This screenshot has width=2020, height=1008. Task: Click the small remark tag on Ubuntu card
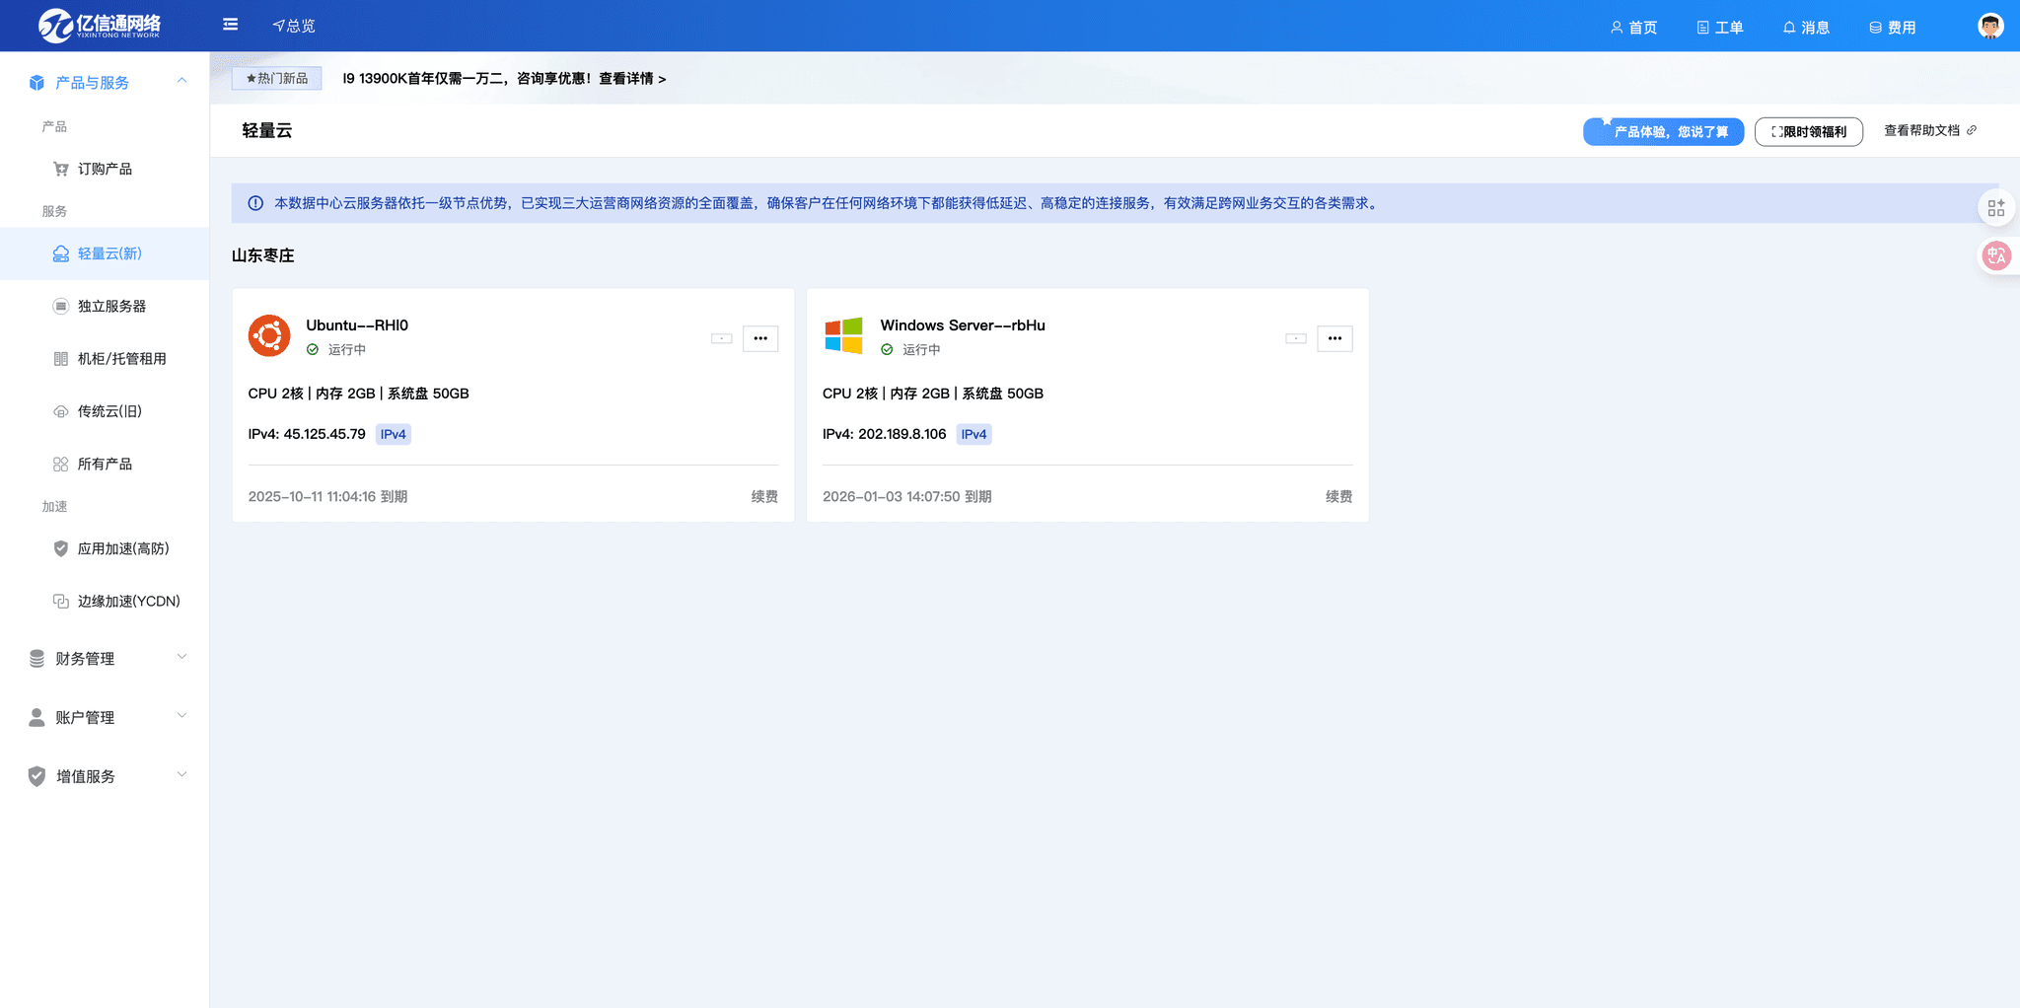click(721, 338)
